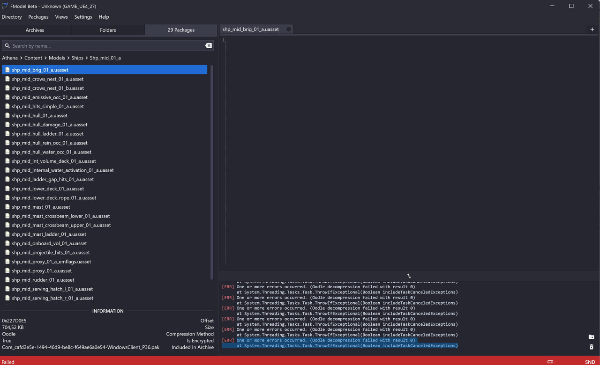Select shp_mid_internal_water_activation_01_a.uasset

105,170
